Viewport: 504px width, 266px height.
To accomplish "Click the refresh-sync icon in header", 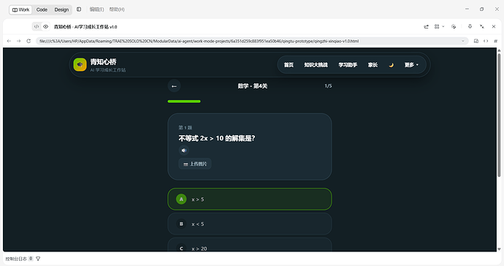I will (x=454, y=27).
